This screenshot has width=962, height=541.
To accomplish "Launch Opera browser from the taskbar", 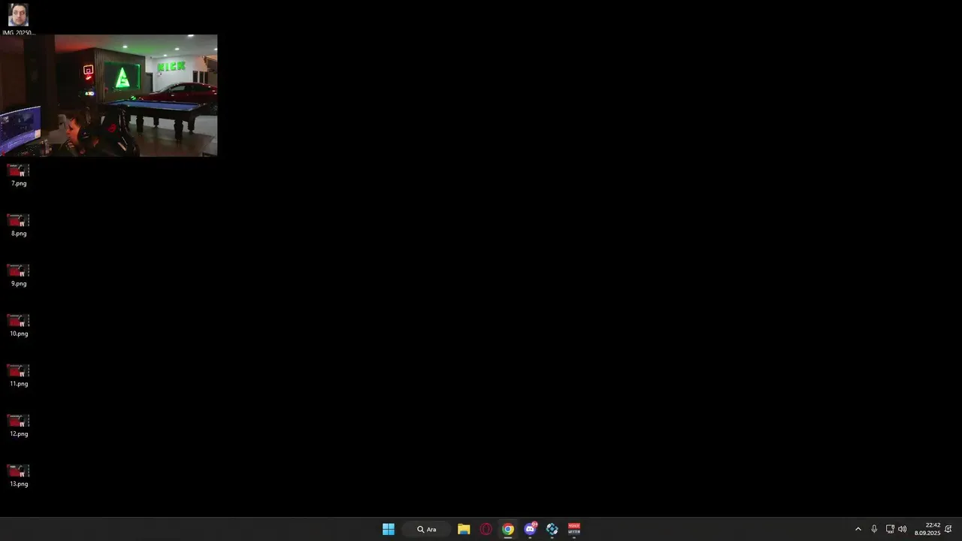I will coord(486,529).
